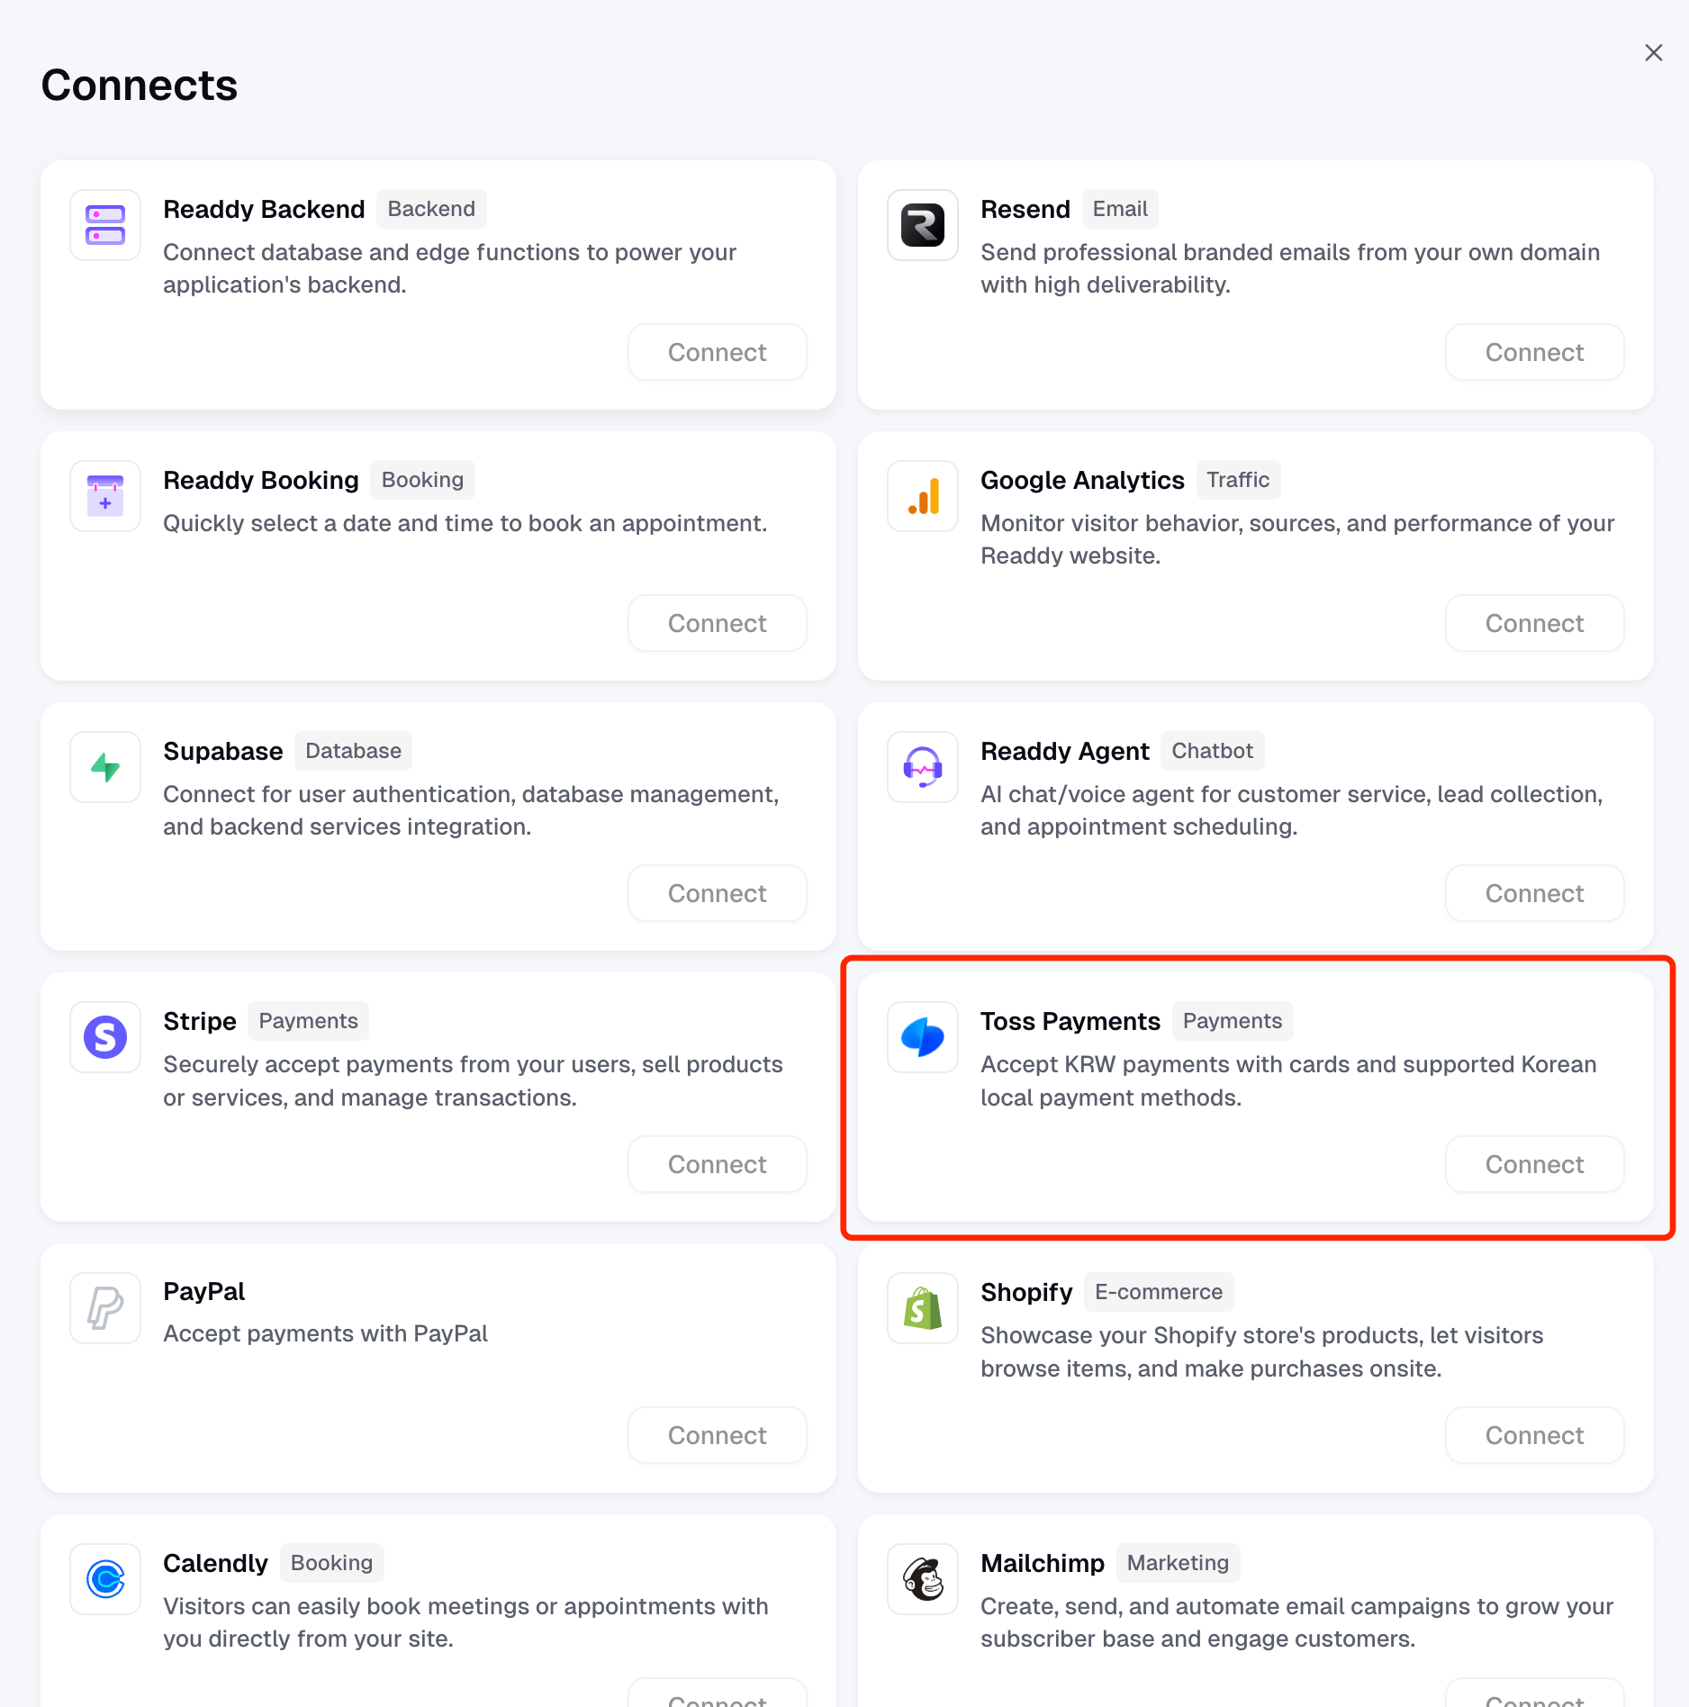The height and width of the screenshot is (1707, 1689).
Task: Click the Marketing tag next to Mailchimp
Action: (1178, 1563)
